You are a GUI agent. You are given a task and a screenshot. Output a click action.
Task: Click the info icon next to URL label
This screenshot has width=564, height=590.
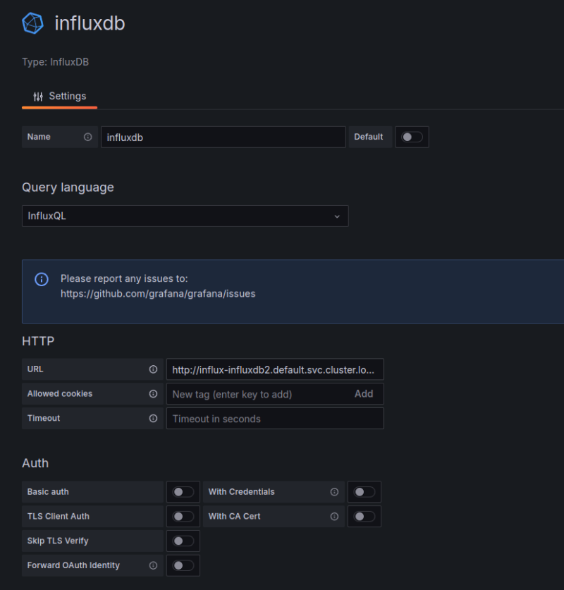tap(153, 369)
